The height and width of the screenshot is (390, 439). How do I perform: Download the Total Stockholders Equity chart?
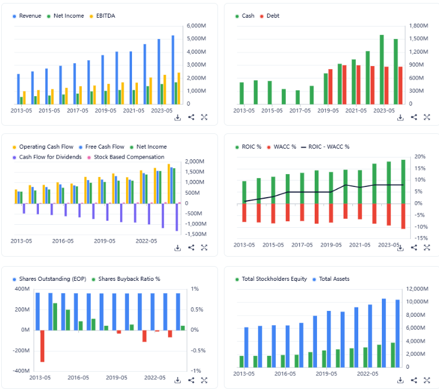point(400,381)
